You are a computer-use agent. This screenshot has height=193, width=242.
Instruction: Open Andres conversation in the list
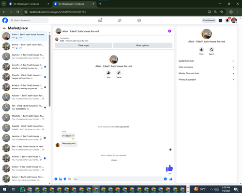pos(24,158)
